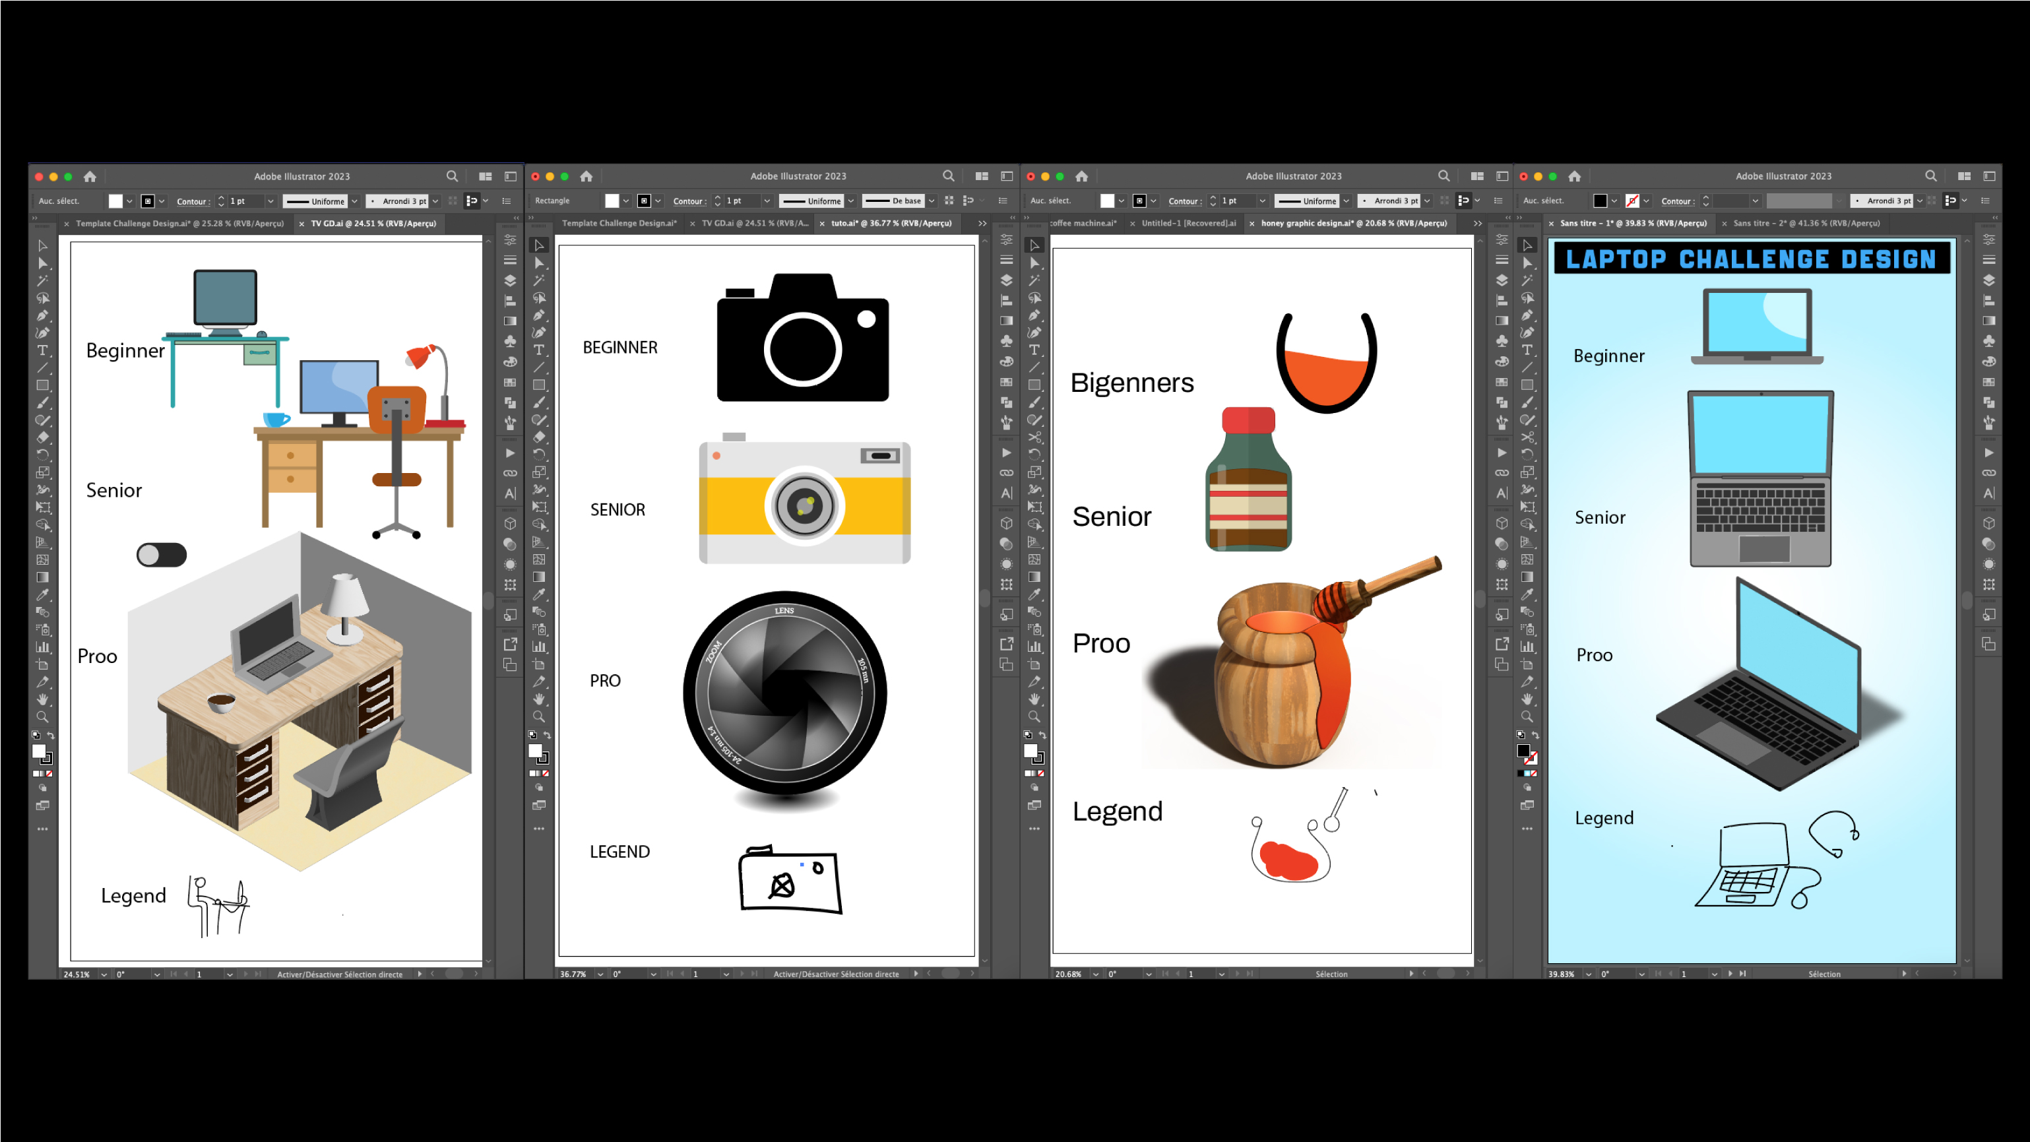
Task: Click Contour label in tuto.ai window
Action: tap(689, 201)
